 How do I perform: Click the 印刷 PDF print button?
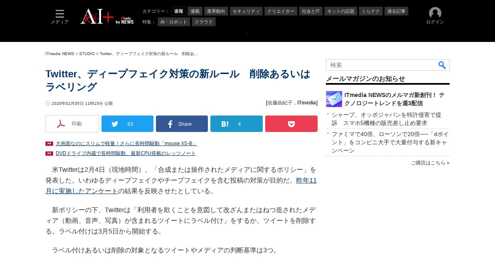click(72, 124)
